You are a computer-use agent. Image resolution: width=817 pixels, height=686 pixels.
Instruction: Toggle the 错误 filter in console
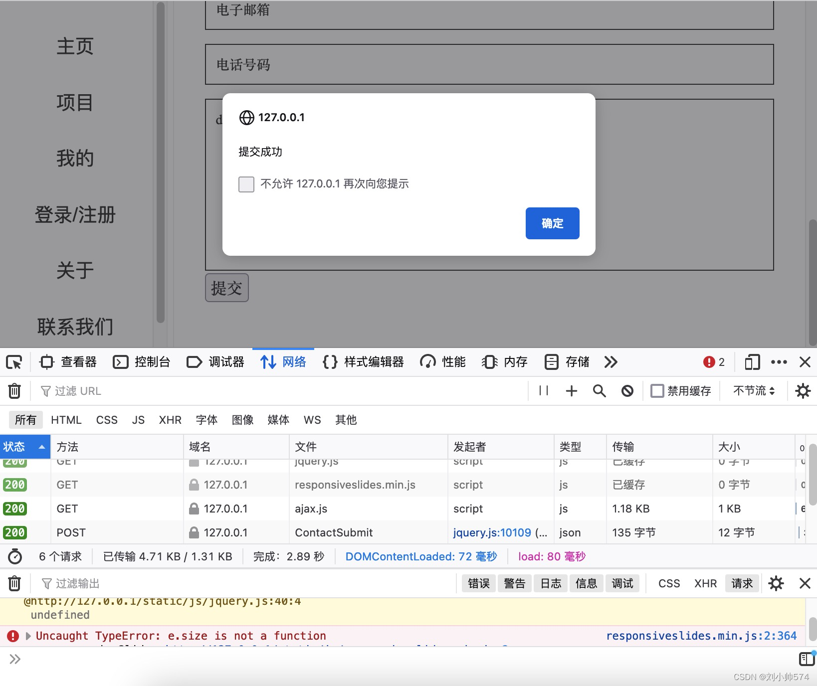pos(478,583)
